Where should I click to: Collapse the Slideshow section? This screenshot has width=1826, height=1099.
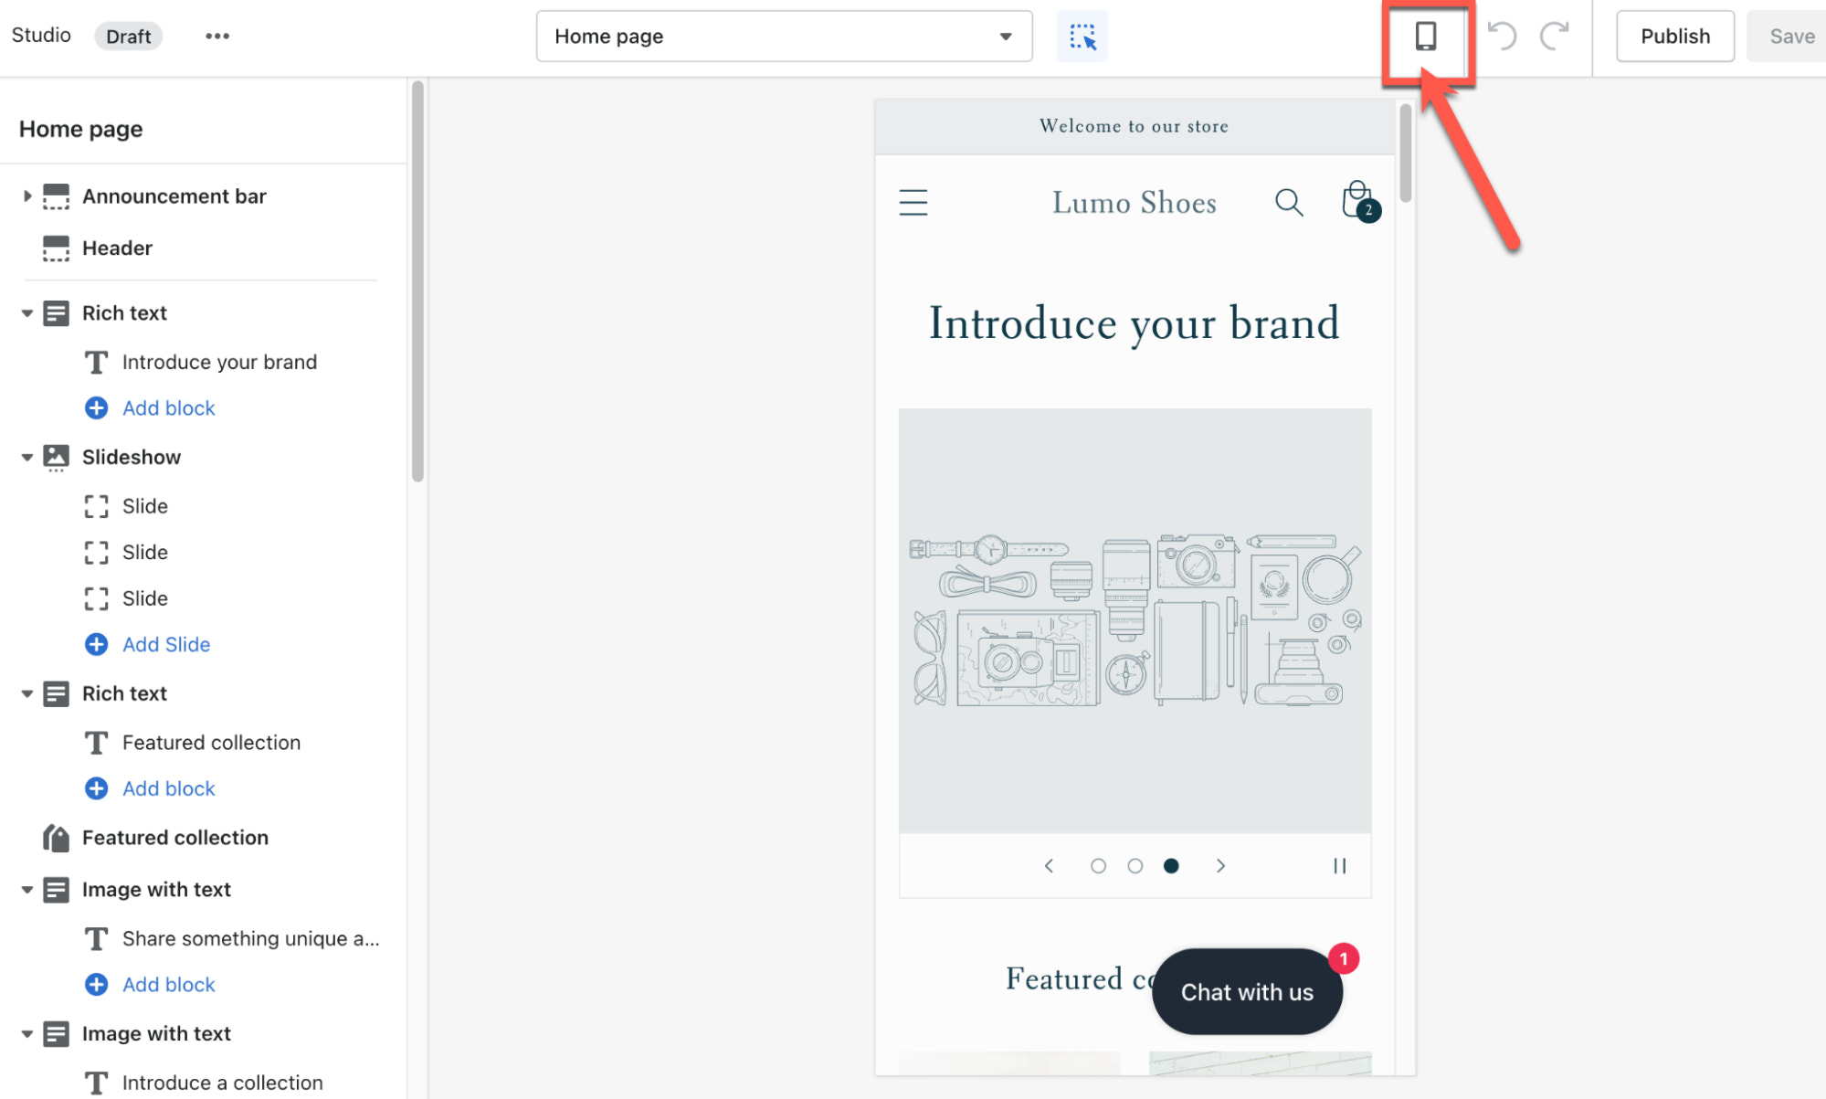[27, 458]
